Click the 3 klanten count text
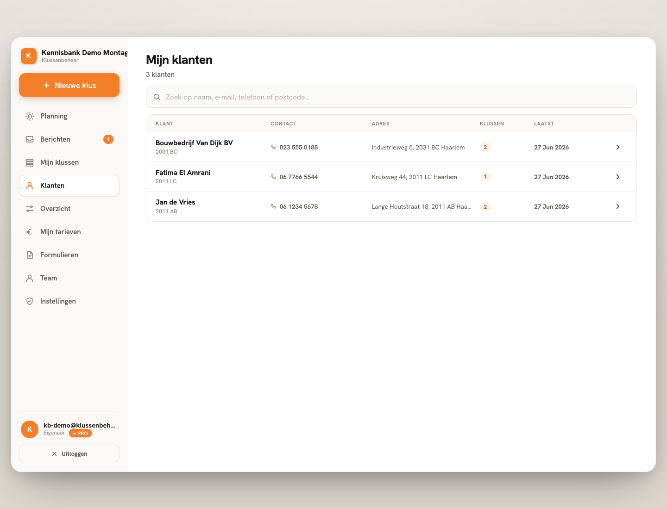Image resolution: width=667 pixels, height=509 pixels. pyautogui.click(x=160, y=74)
